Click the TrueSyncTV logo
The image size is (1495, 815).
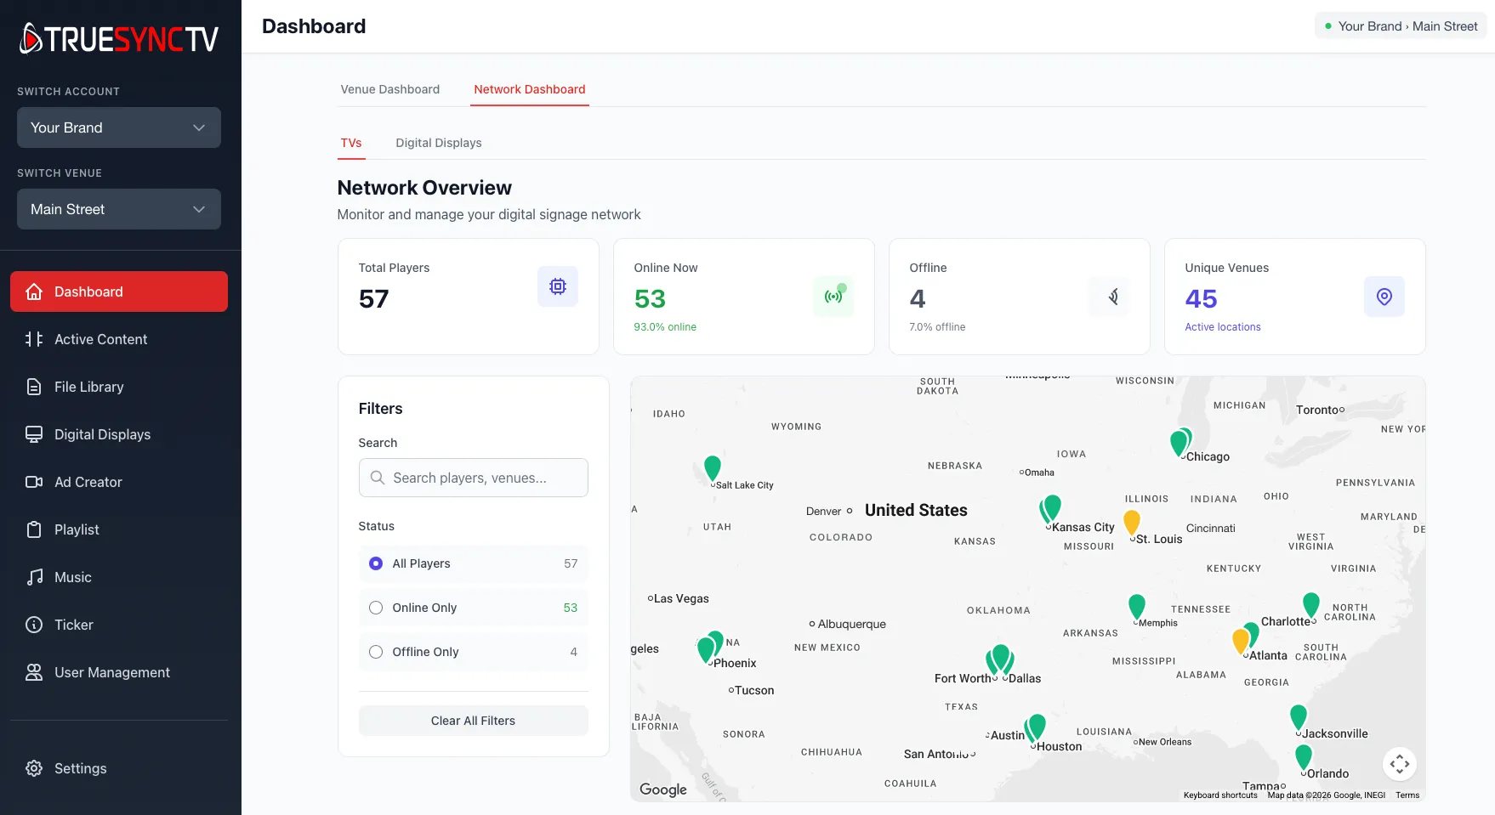[x=119, y=39]
